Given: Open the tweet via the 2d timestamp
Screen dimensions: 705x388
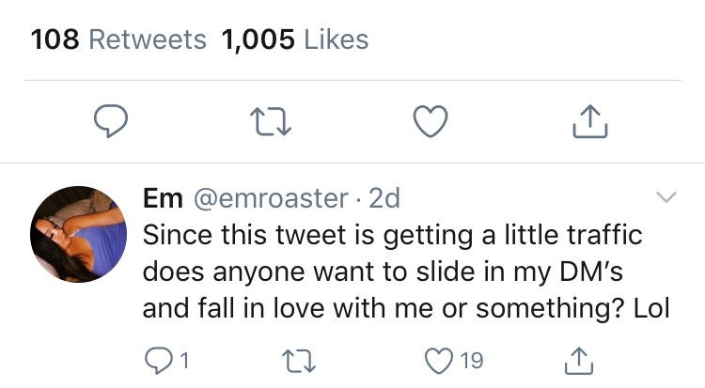Looking at the screenshot, I should pos(385,198).
